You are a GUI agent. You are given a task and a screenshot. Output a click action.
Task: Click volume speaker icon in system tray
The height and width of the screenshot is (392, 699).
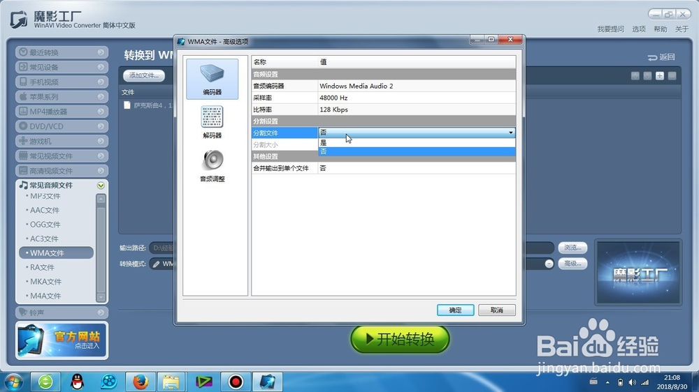632,382
